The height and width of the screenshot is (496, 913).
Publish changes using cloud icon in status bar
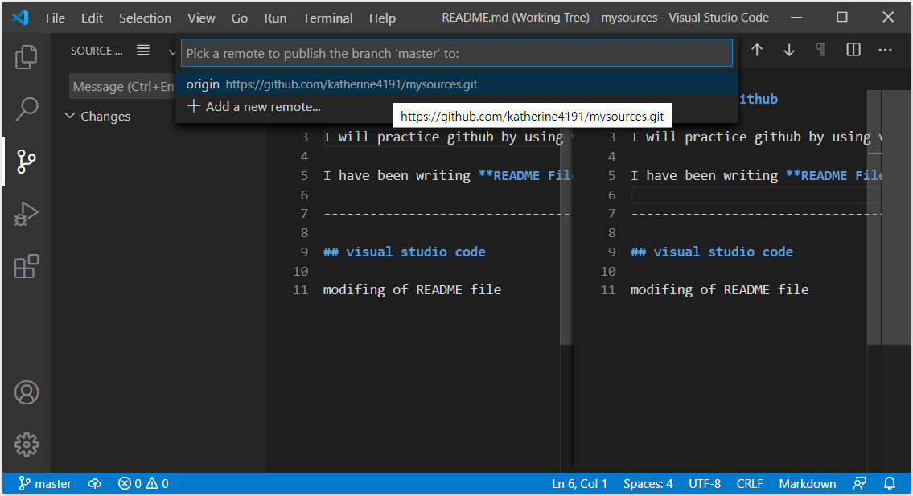click(x=94, y=484)
